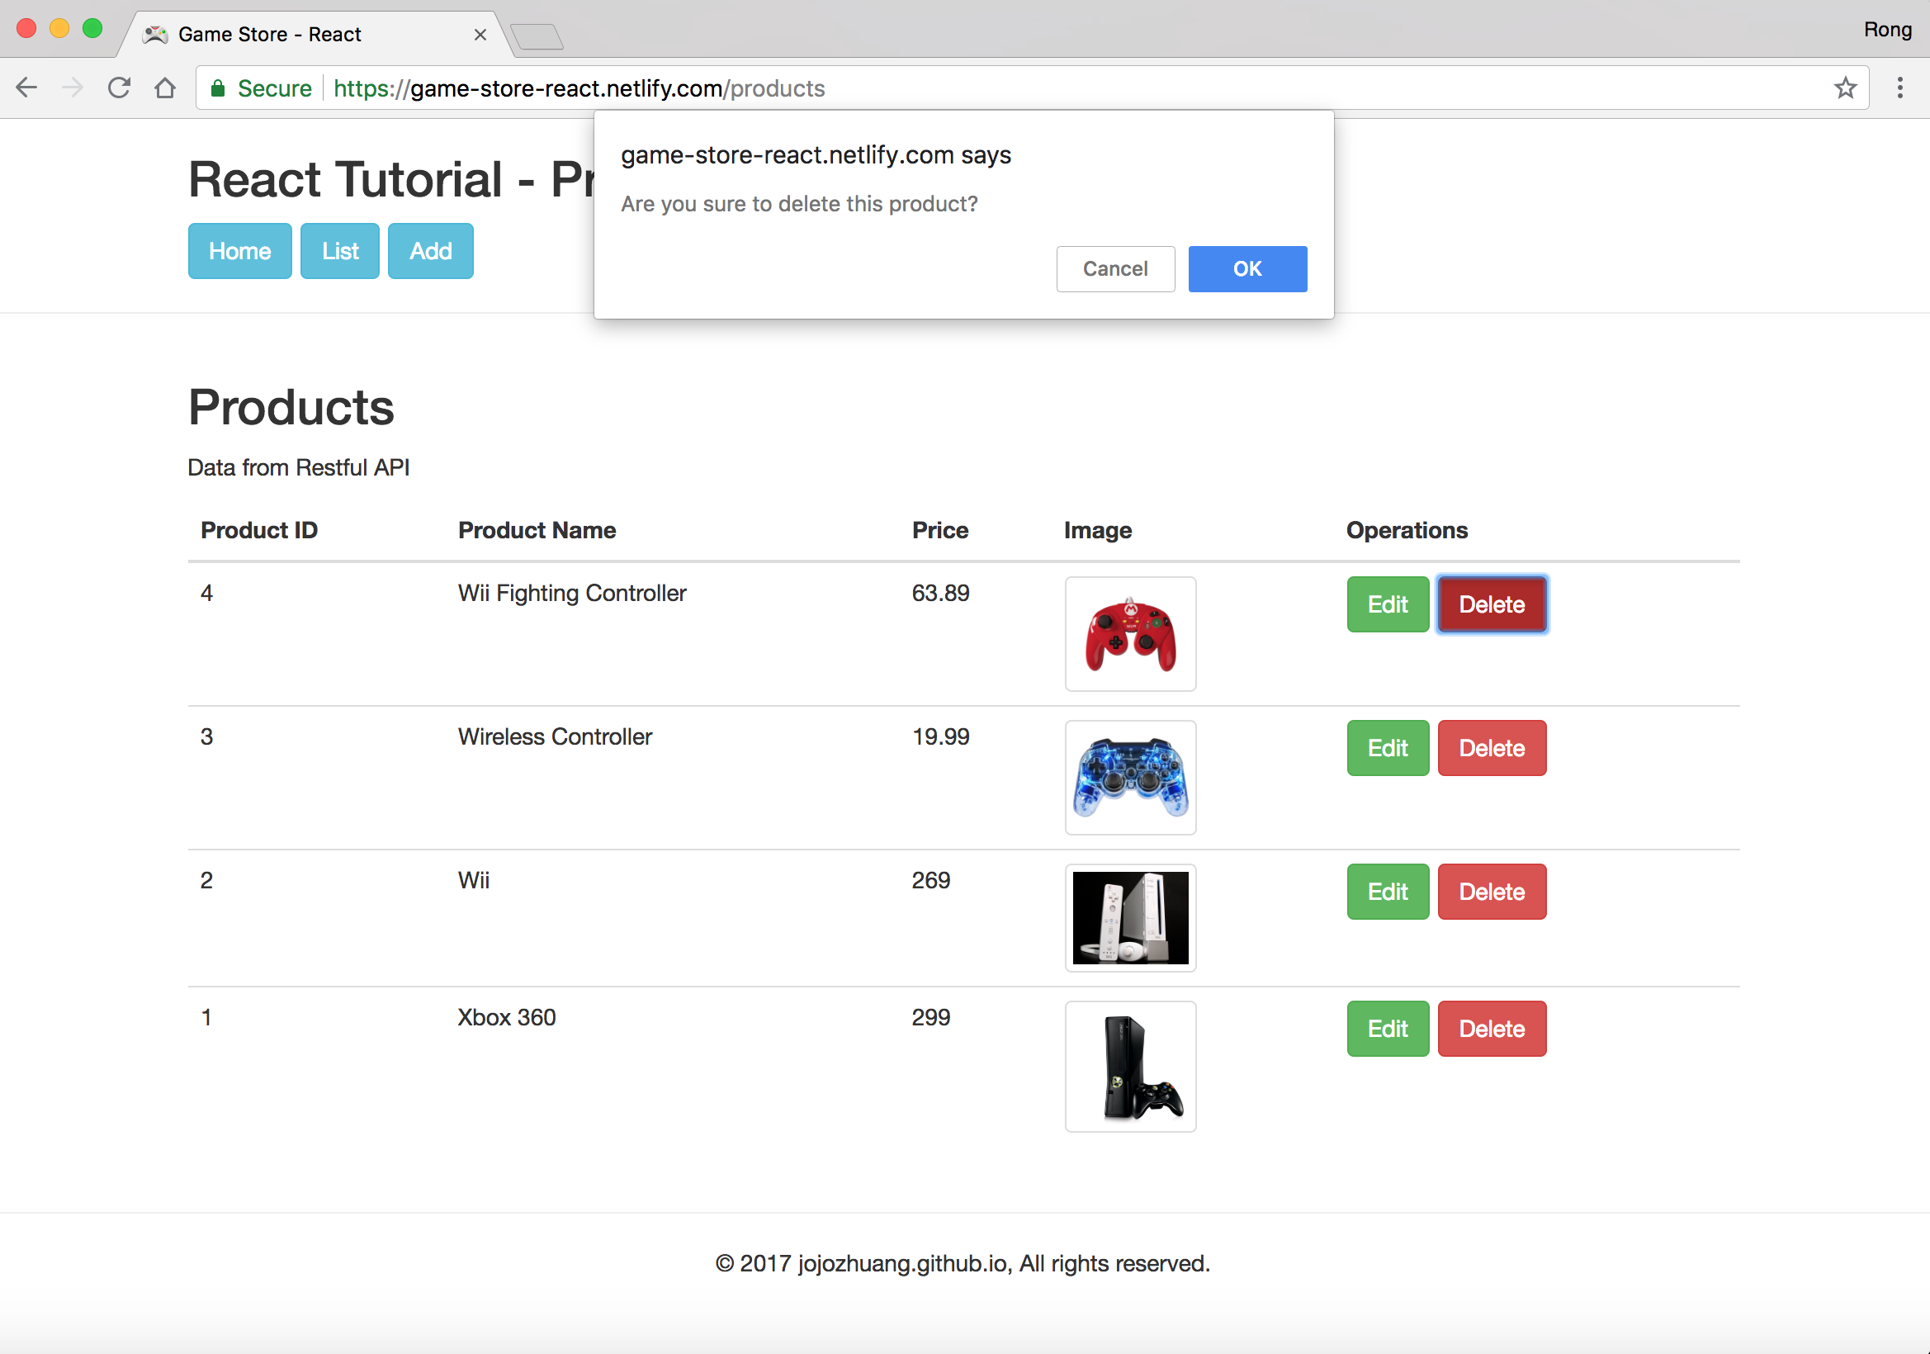Click the dialog question 'Are you sure to delete'

(x=799, y=204)
